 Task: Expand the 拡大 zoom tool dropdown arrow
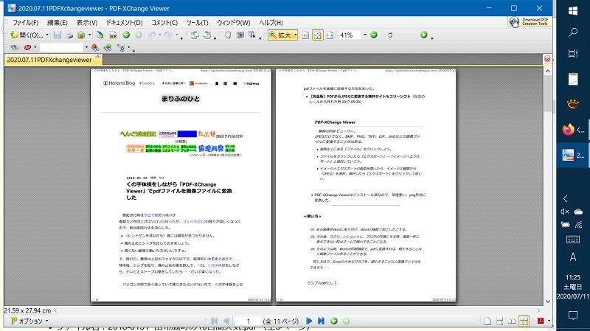pos(296,35)
